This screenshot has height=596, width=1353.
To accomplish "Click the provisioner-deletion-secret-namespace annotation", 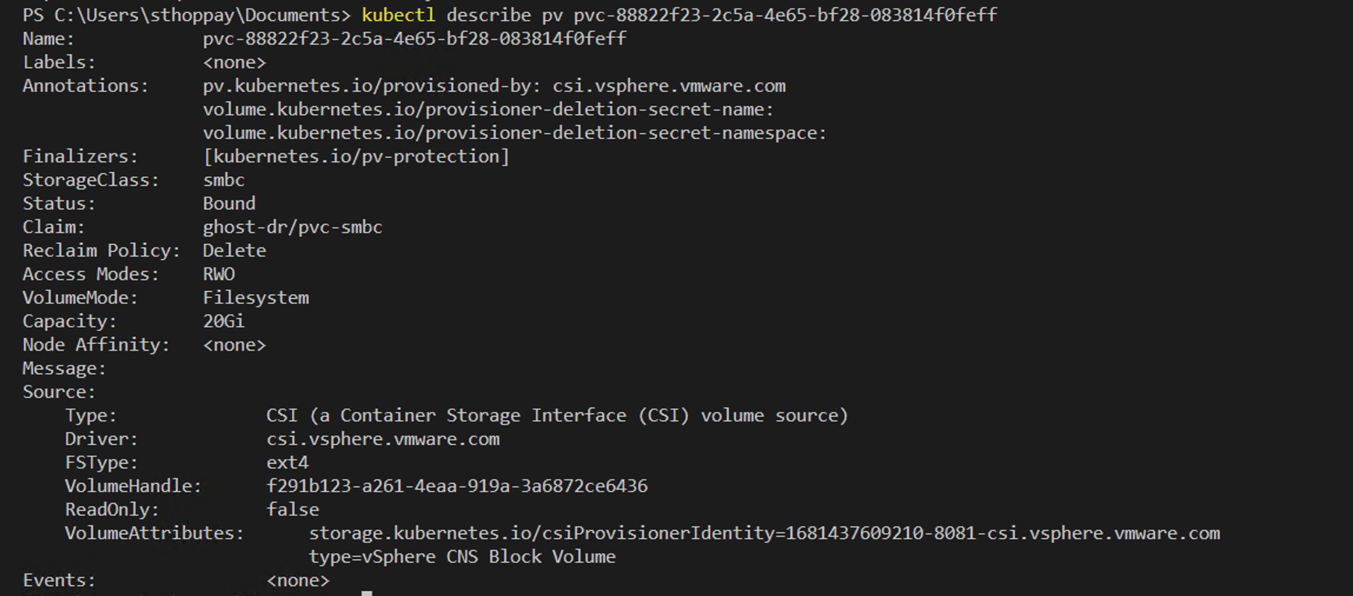I will 514,133.
